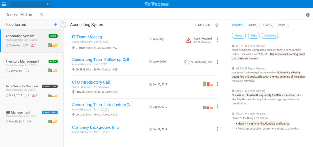313x147 pixels.
Task: Collapse the Opportunities panel
Action: tap(64, 24)
